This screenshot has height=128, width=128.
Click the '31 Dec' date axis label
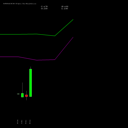[x=22, y=122]
